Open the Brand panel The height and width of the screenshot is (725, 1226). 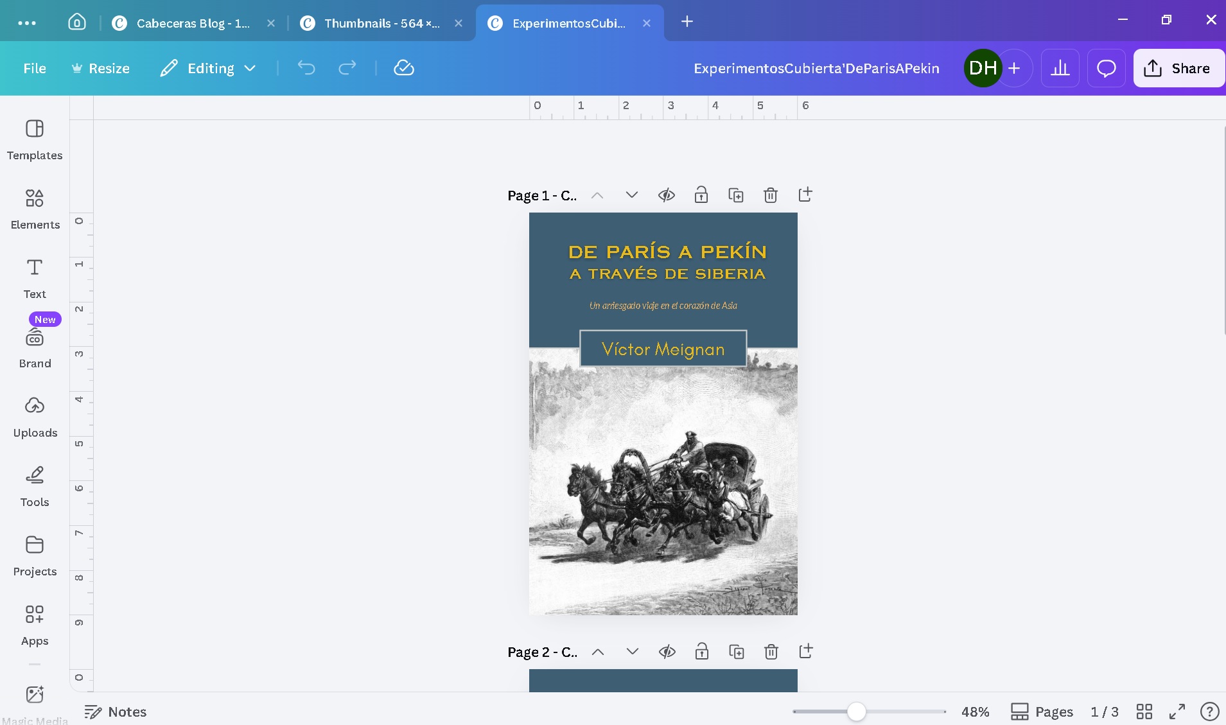click(x=35, y=348)
